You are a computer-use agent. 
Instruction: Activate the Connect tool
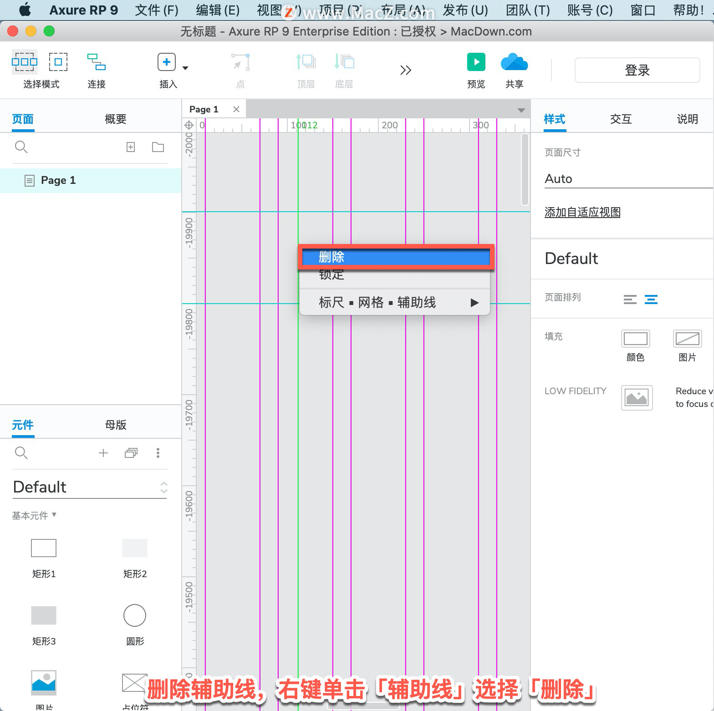point(97,62)
